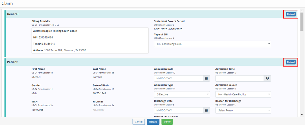
Task: Click the scrollbar down arrow
Action: tap(302, 115)
